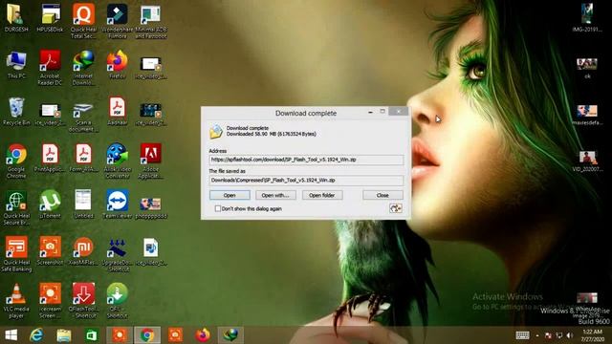The image size is (612, 344).
Task: Select the Wondershare Filmora shortcut
Action: [x=117, y=15]
